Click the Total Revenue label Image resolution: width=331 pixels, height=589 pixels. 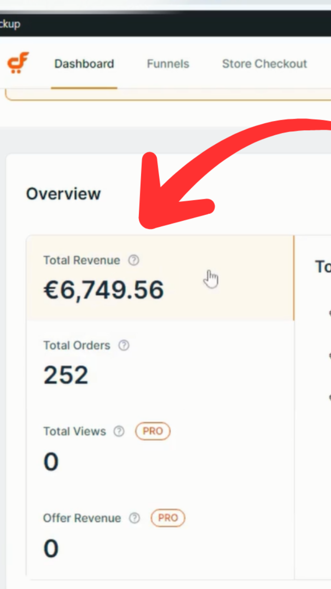point(81,260)
